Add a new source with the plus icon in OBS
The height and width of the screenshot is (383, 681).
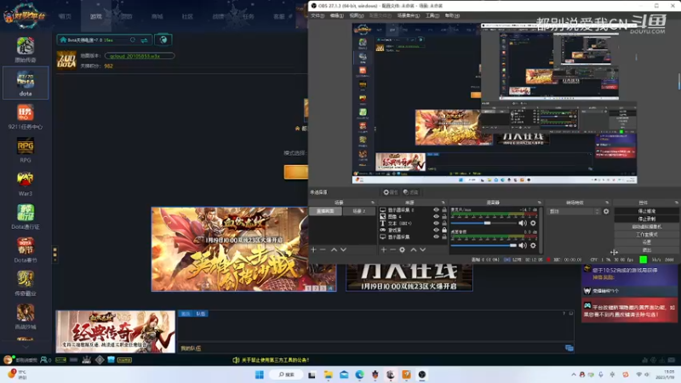(x=384, y=249)
